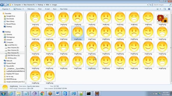Toggle the preview pane icon
The width and height of the screenshot is (172, 96).
coord(164,9)
